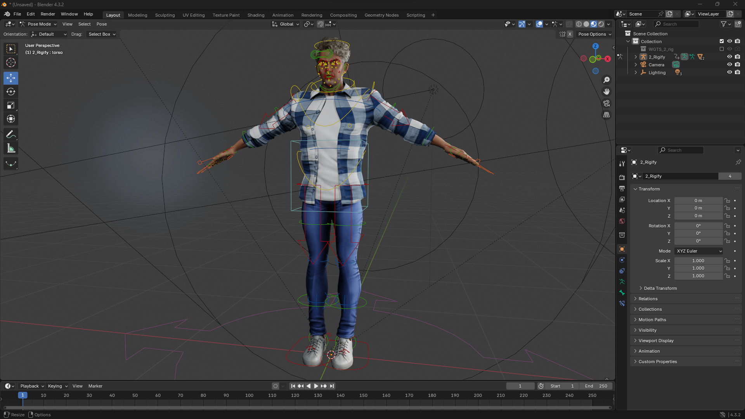This screenshot has height=419, width=745.
Task: Switch to orthographic grid view
Action: point(606,115)
